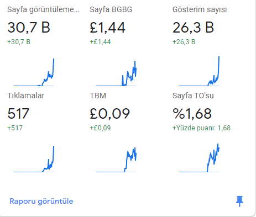Click the Sayfa BGBG sparkline chart
Screen dimensions: 256x217
tap(116, 73)
